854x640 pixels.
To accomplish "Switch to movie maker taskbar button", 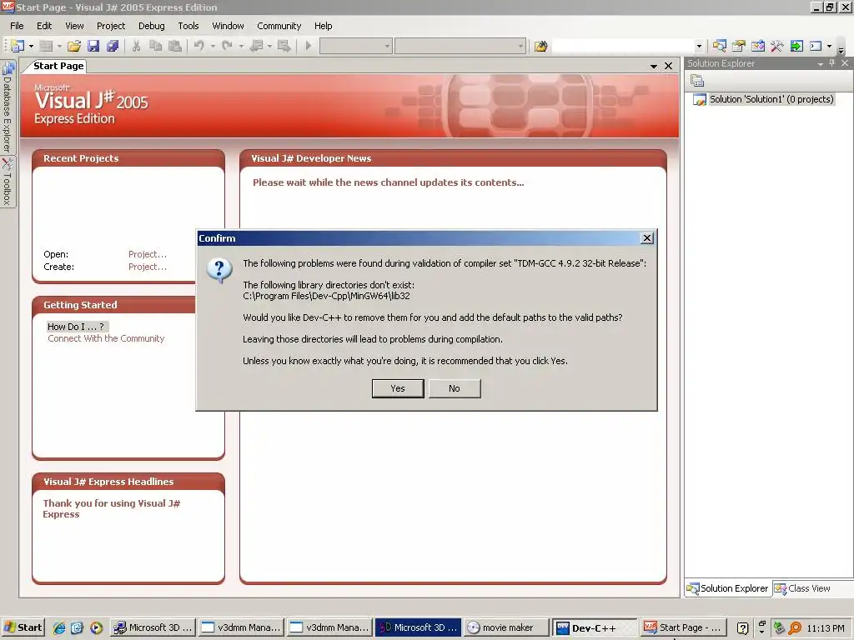I will [506, 627].
